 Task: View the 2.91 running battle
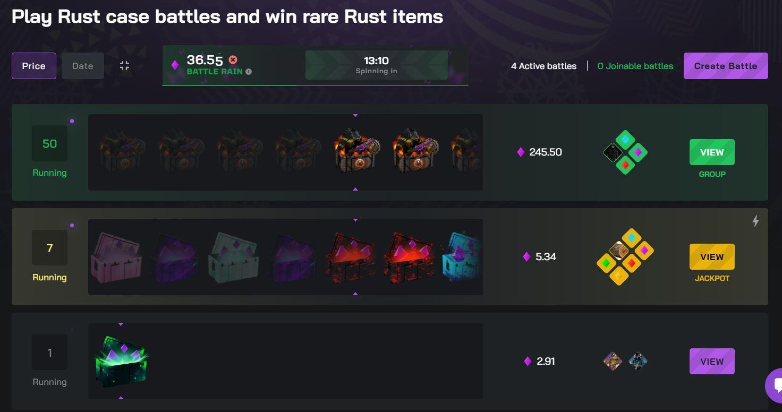[712, 362]
